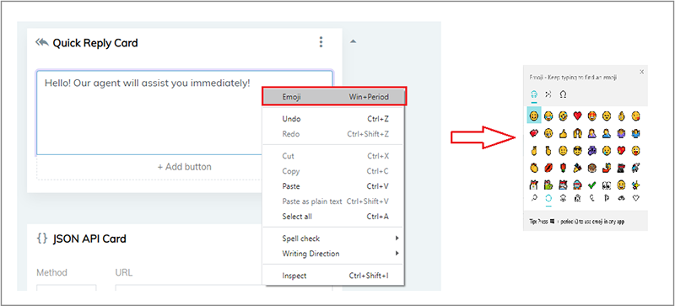Click the JSON API Card title
This screenshot has height=306, width=675.
[89, 239]
